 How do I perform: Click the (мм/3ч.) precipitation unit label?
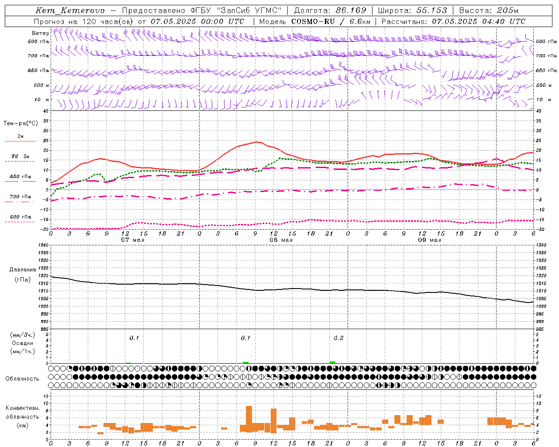[x=23, y=335]
